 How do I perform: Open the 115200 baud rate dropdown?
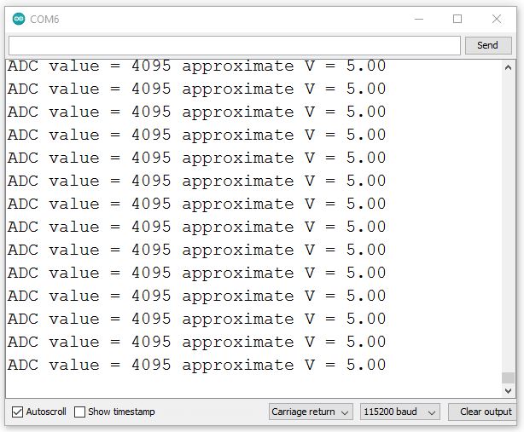pyautogui.click(x=399, y=412)
